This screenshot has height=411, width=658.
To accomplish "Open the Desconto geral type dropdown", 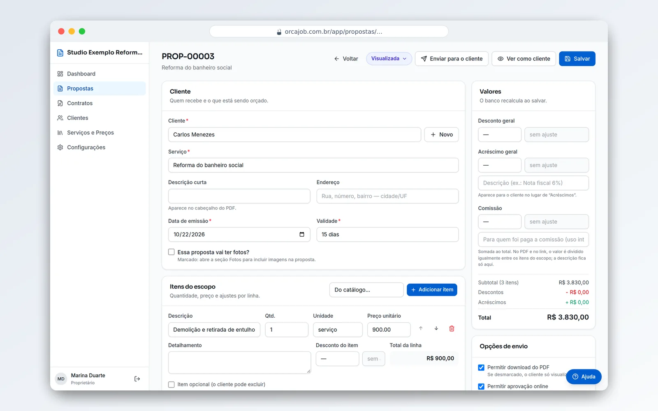I will [x=500, y=135].
